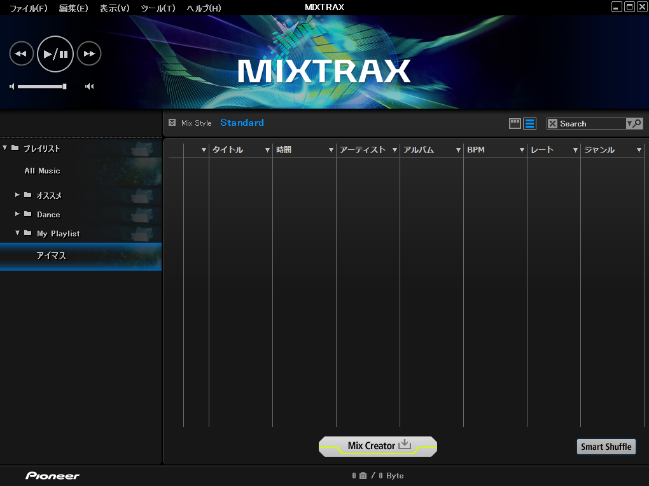Switch to thumbnail view icon
Screen dimensions: 649x486
tap(515, 124)
